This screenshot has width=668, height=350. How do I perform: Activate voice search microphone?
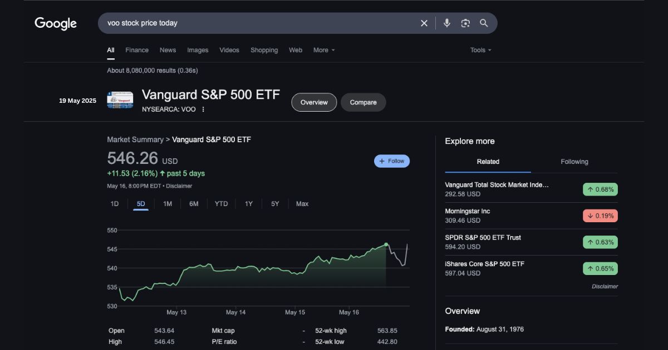pos(446,23)
